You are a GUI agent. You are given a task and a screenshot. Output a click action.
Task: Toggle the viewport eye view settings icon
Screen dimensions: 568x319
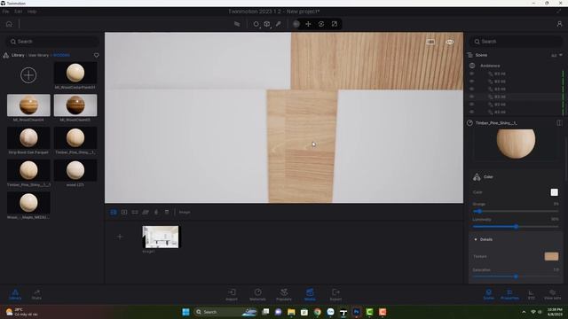450,42
